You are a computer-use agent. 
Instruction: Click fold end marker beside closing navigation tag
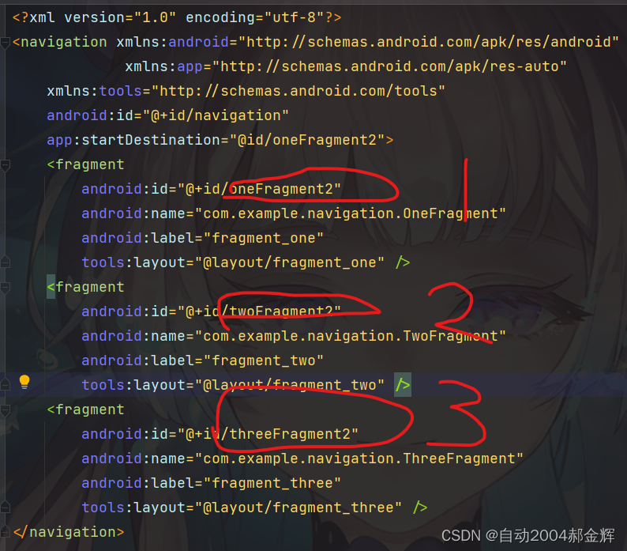[5, 532]
